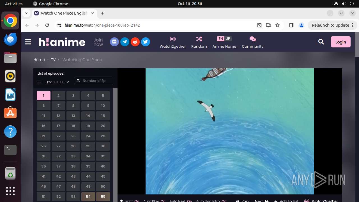Screen dimensions: 359x202
Task: Switch anime name language to EN
Action: pyautogui.click(x=221, y=39)
